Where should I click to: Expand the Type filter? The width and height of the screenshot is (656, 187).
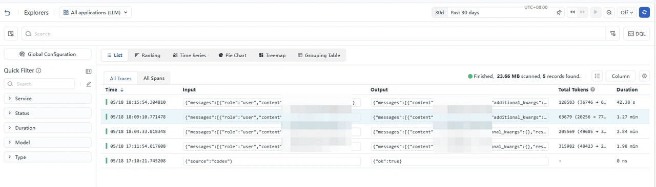coord(48,157)
